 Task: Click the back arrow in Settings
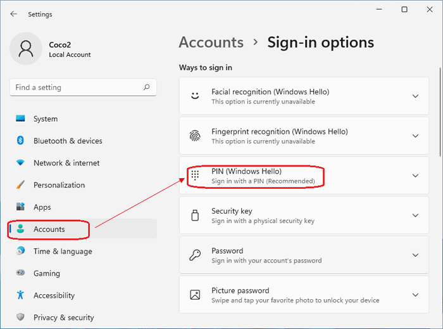tap(13, 14)
